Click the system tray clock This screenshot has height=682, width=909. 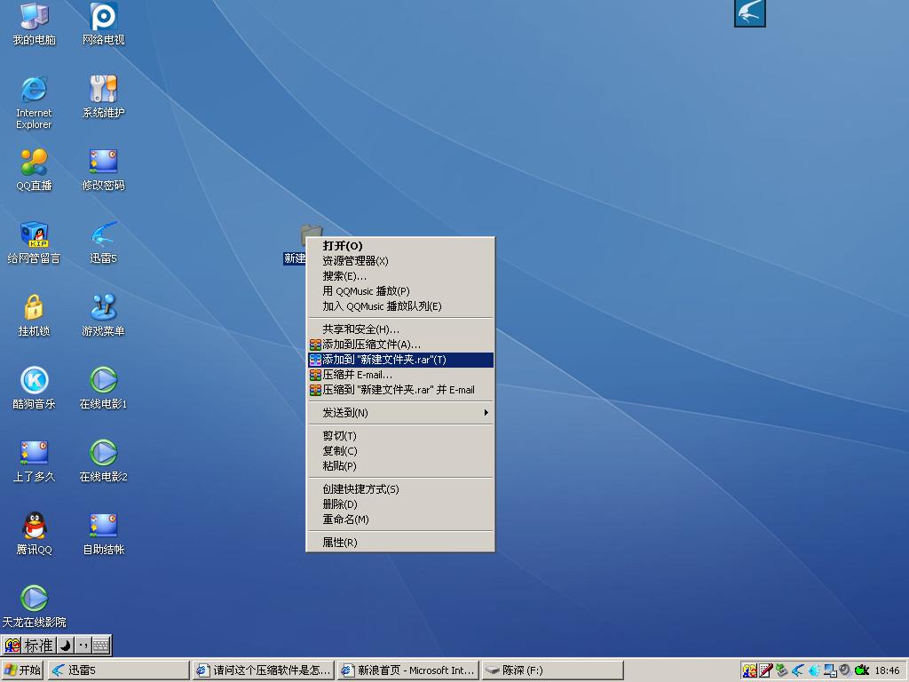pos(887,670)
